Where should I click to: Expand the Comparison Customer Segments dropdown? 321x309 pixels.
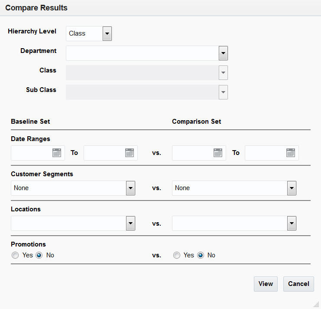tap(292, 188)
